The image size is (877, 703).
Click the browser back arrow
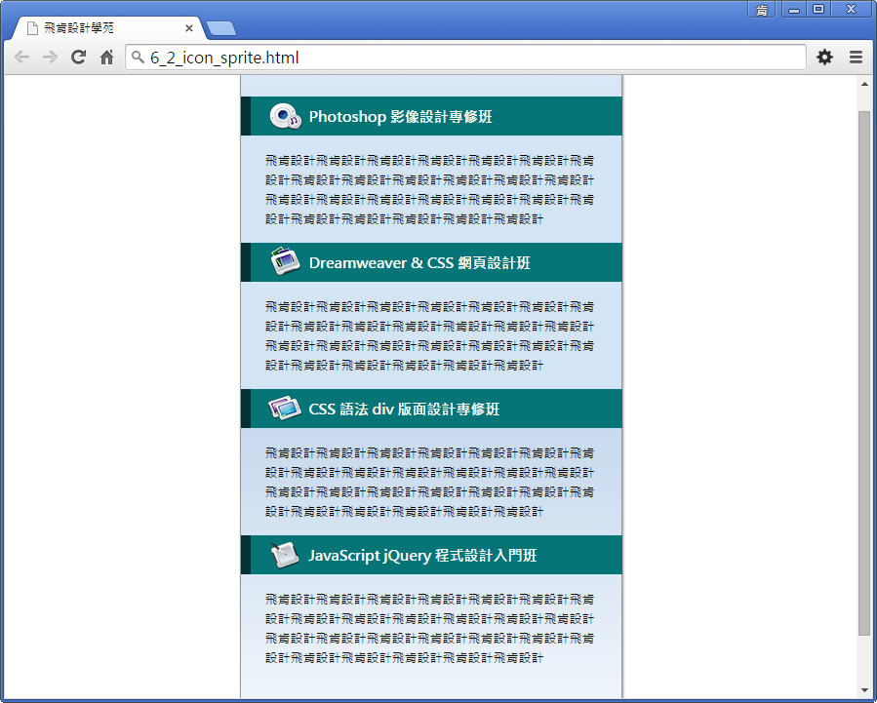pos(21,57)
